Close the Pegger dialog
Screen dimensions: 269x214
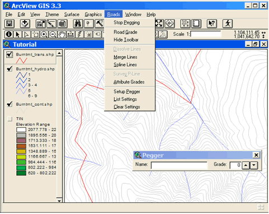click(256, 155)
